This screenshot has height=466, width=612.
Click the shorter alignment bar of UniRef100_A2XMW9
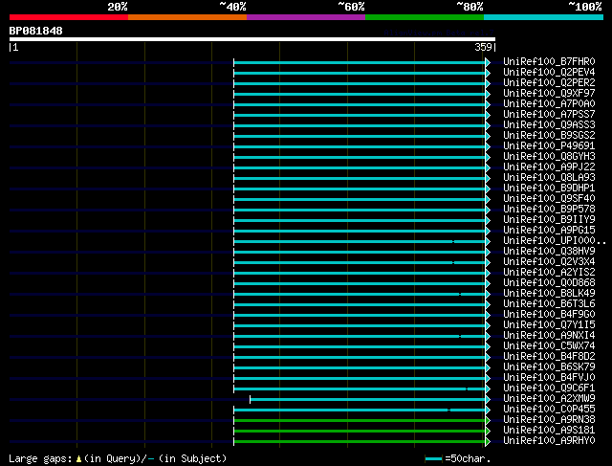tap(367, 400)
